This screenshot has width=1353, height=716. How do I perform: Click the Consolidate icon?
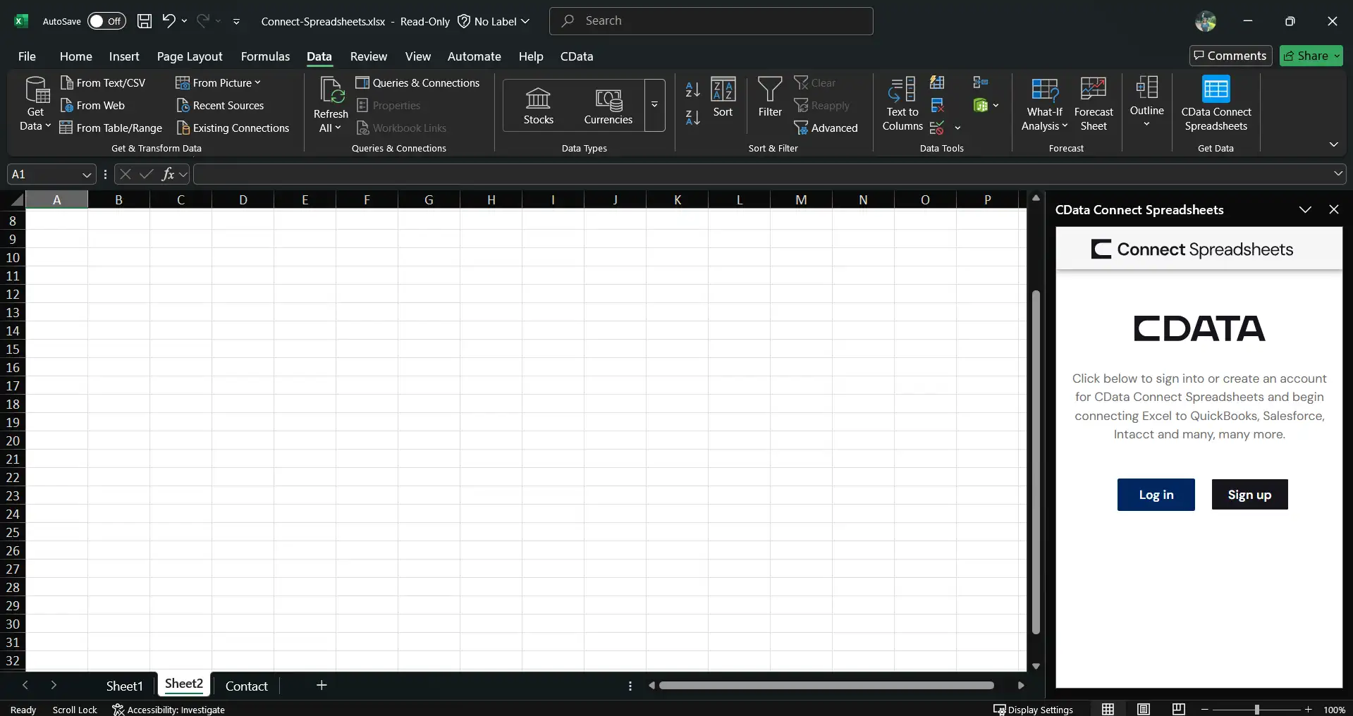click(x=980, y=82)
